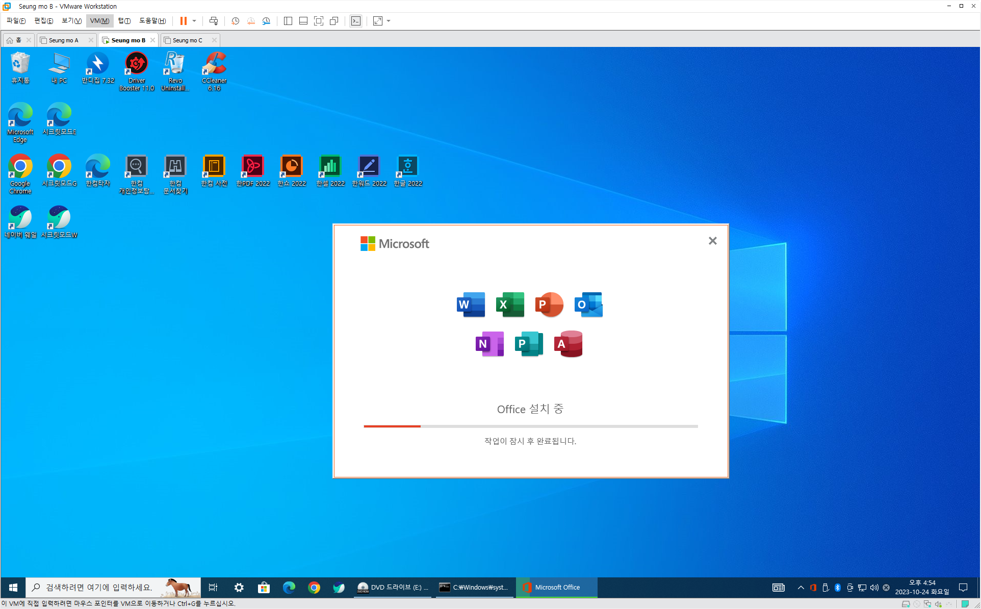This screenshot has height=609, width=981.
Task: Open the Windows Start menu
Action: click(x=13, y=588)
